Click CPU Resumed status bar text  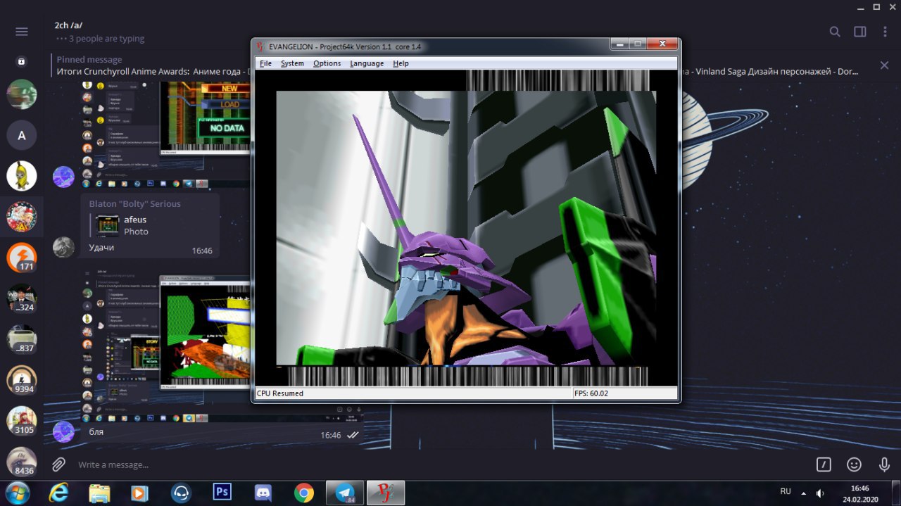click(280, 393)
